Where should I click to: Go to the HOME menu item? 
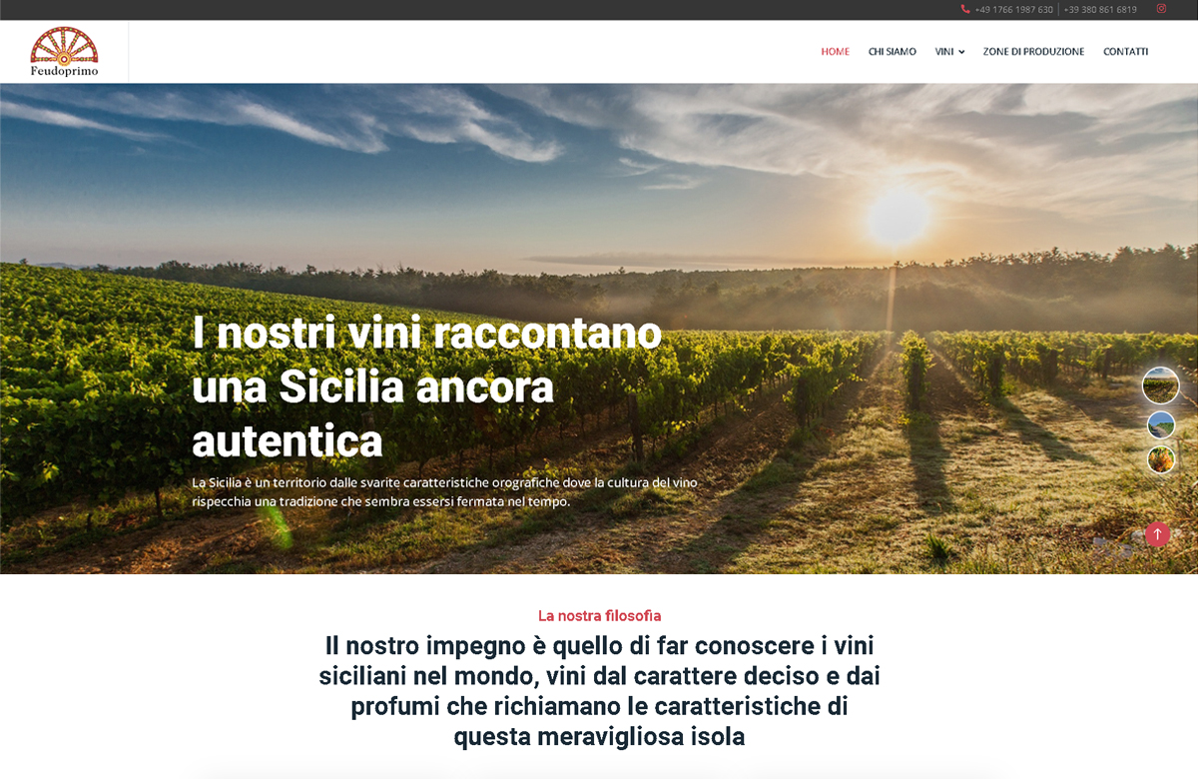(836, 52)
